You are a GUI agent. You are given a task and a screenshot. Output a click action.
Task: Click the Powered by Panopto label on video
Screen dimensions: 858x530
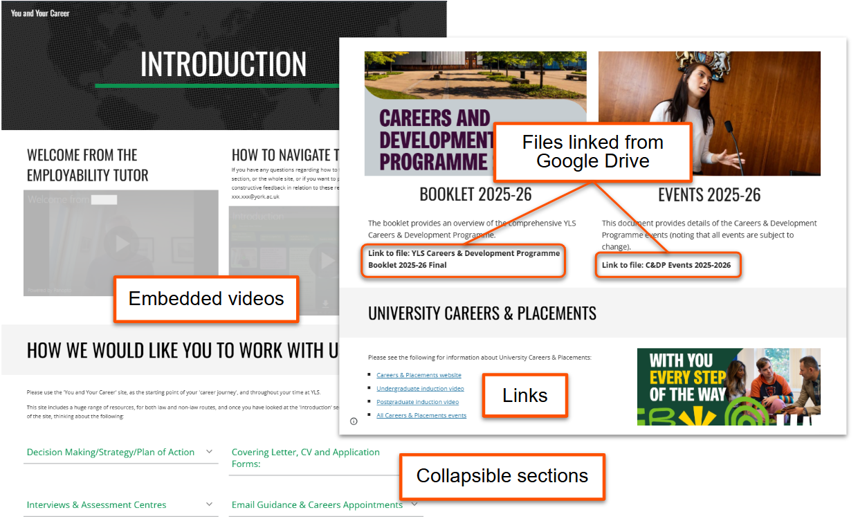(48, 290)
